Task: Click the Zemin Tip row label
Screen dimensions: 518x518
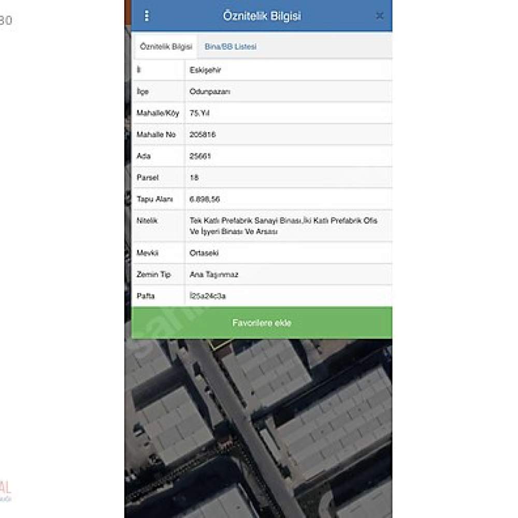Action: pyautogui.click(x=154, y=275)
